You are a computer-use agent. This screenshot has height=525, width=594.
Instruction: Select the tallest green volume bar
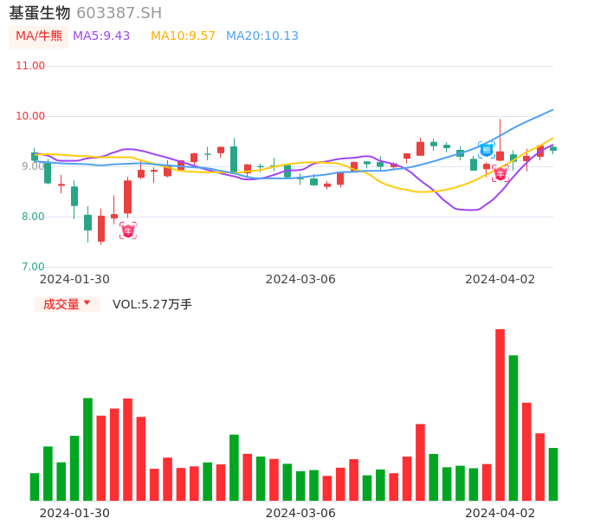(513, 427)
